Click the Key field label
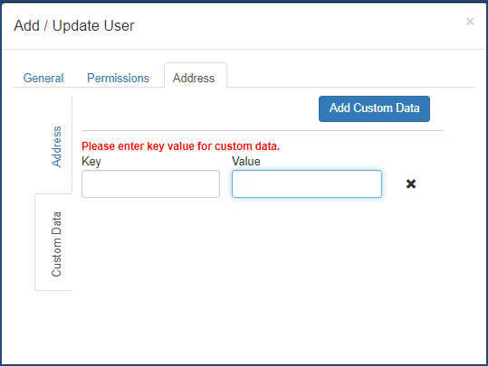The height and width of the screenshot is (366, 488). (91, 162)
